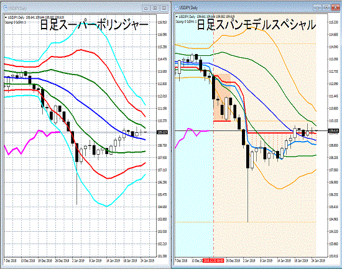Restore the right Span Model chart window
The image size is (342, 269).
pos(326,7)
